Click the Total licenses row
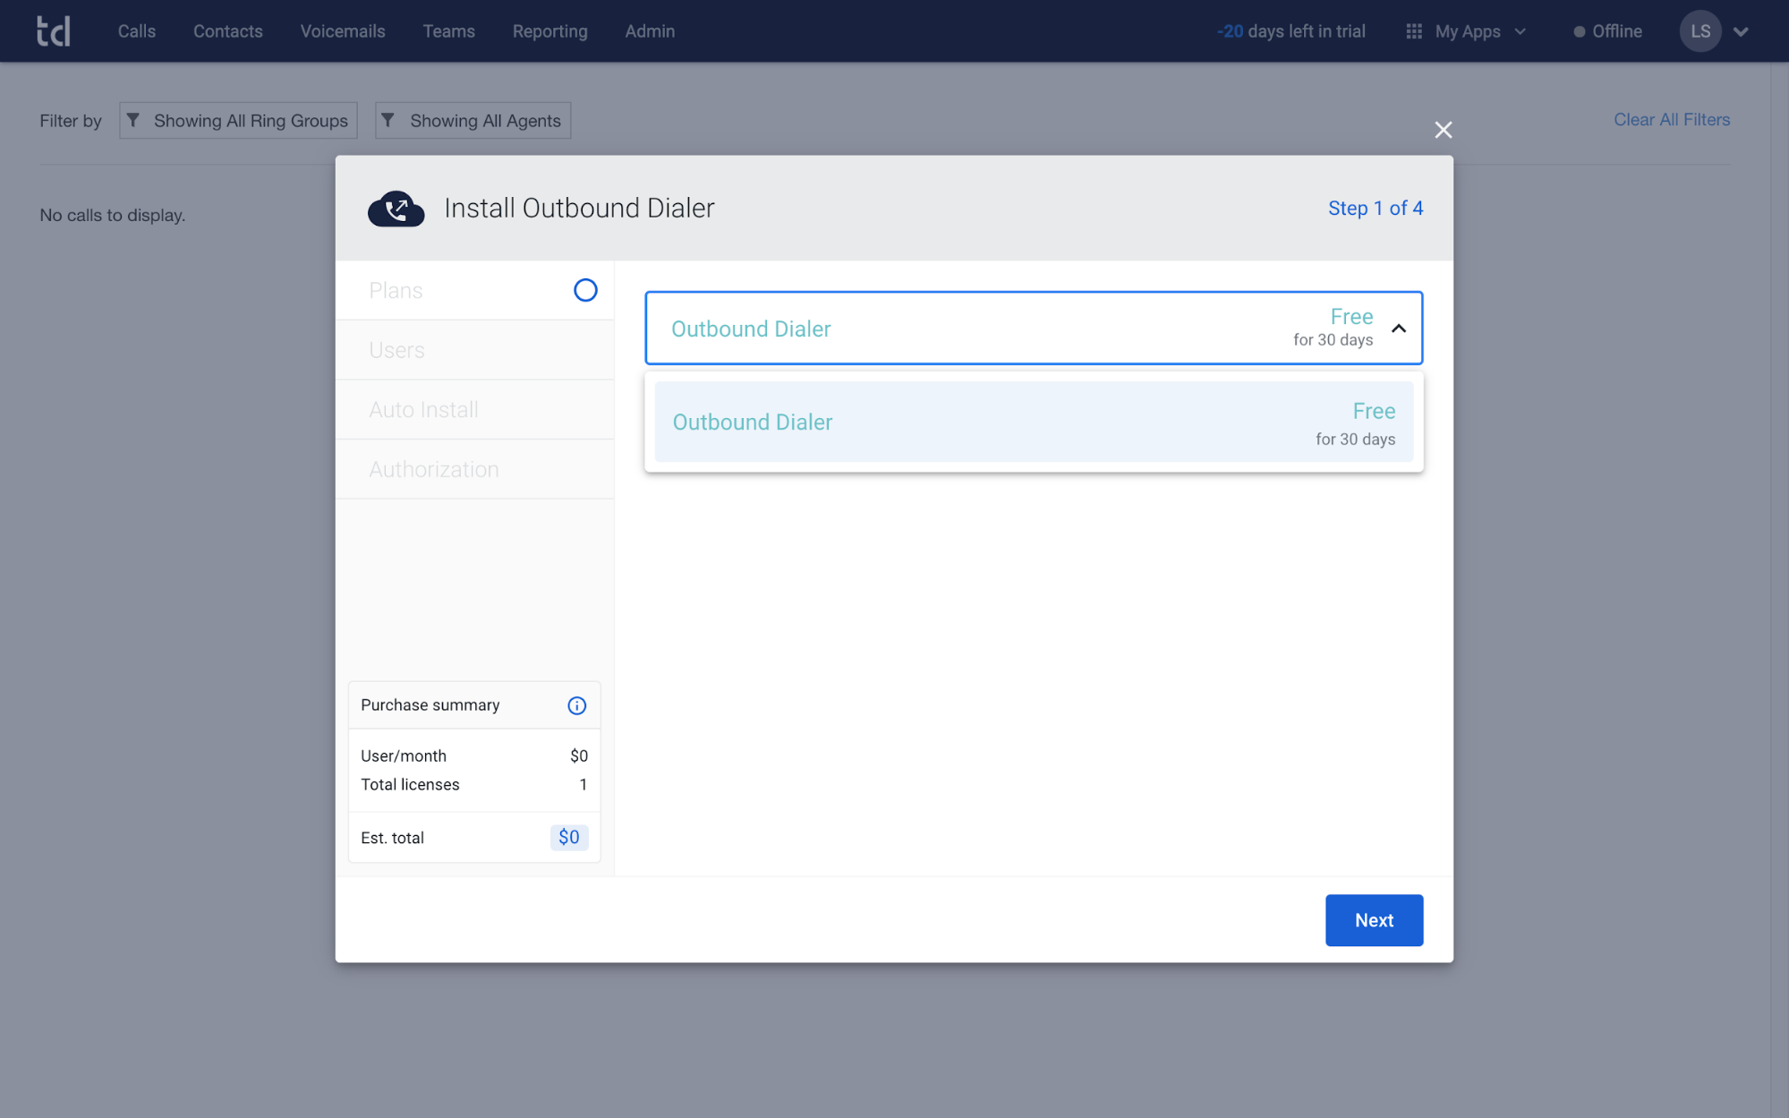1789x1118 pixels. 474,784
